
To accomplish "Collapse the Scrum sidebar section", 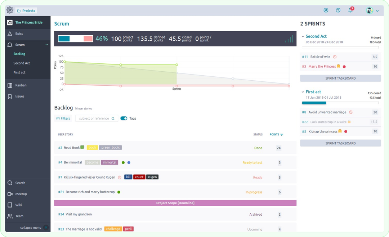I will coord(47,44).
